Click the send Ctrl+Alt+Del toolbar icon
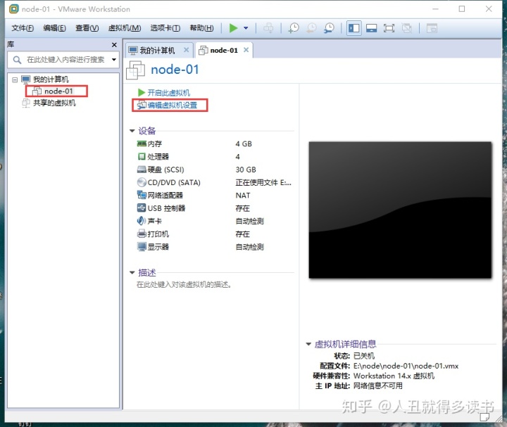The width and height of the screenshot is (507, 427). pos(268,28)
